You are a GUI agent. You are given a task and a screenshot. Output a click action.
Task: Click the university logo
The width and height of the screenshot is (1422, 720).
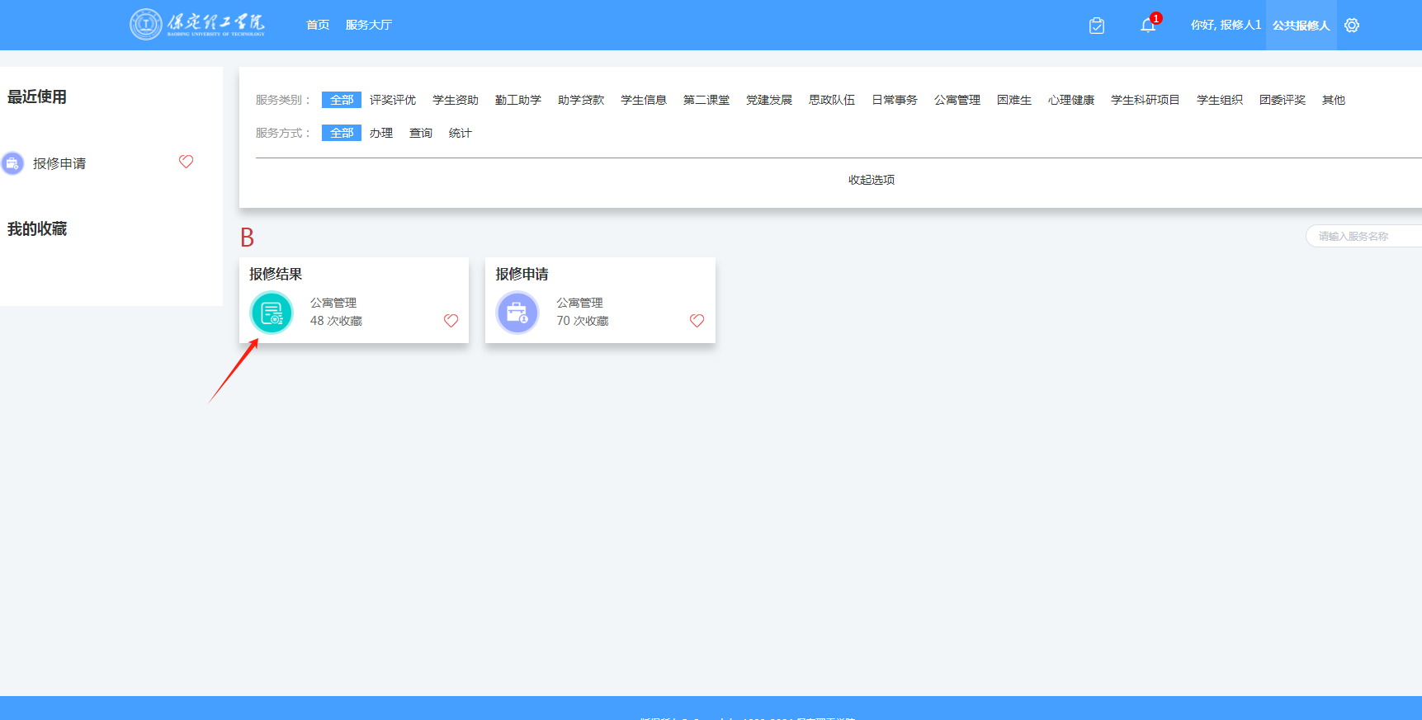pyautogui.click(x=197, y=24)
